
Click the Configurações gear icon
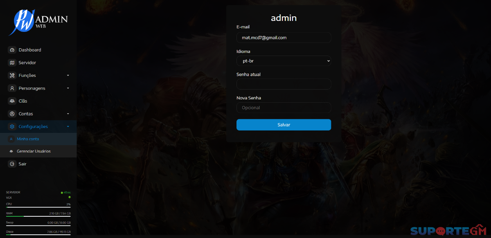click(12, 127)
